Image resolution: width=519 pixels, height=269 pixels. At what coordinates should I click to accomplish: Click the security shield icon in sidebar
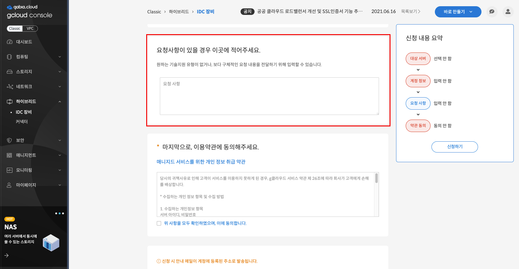click(10, 140)
